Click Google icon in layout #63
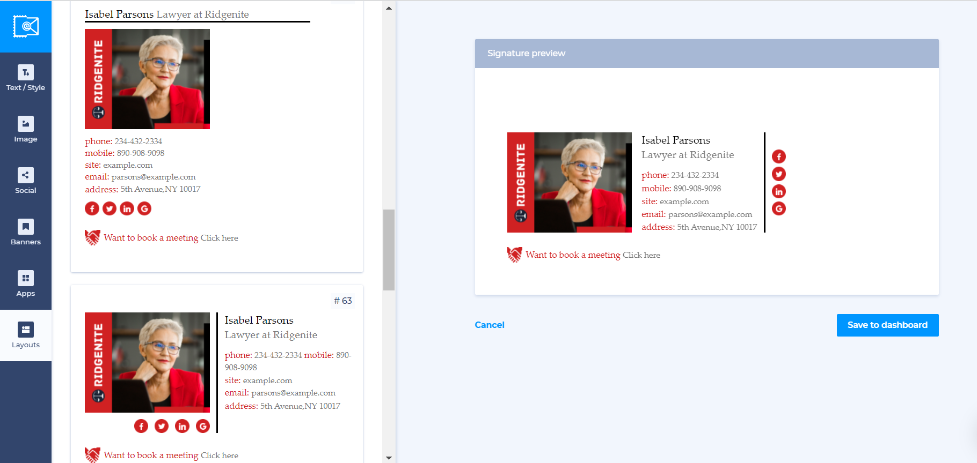This screenshot has height=463, width=977. click(203, 426)
